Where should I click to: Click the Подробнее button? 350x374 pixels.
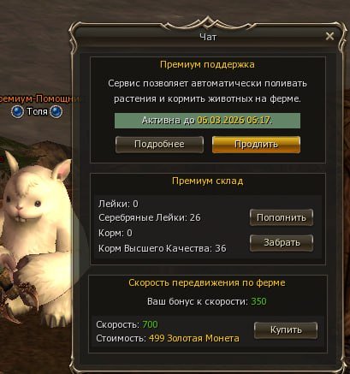[159, 145]
